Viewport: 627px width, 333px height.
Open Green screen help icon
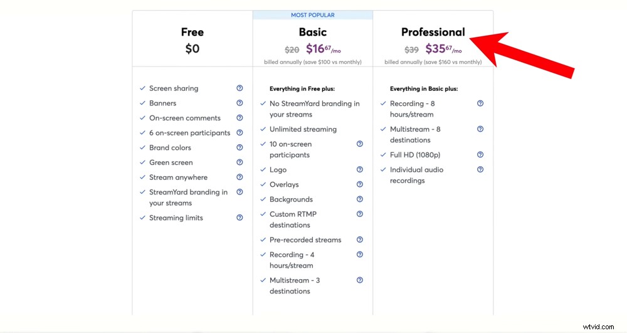pyautogui.click(x=240, y=162)
